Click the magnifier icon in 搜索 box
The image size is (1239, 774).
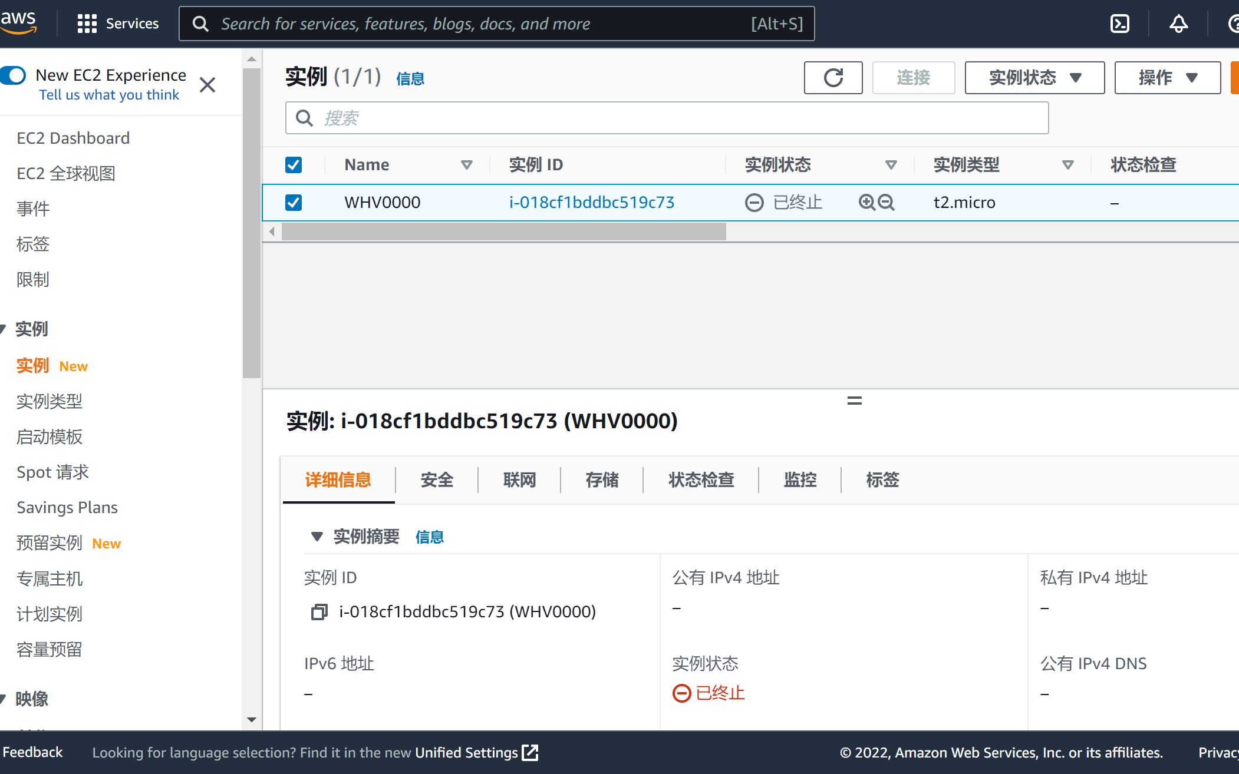pos(304,118)
